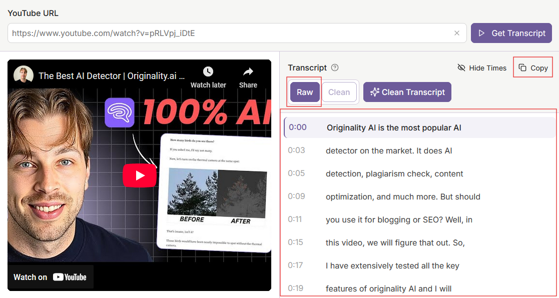559x298 pixels.
Task: Click the play triangle inside Get Transcript
Action: (x=482, y=33)
